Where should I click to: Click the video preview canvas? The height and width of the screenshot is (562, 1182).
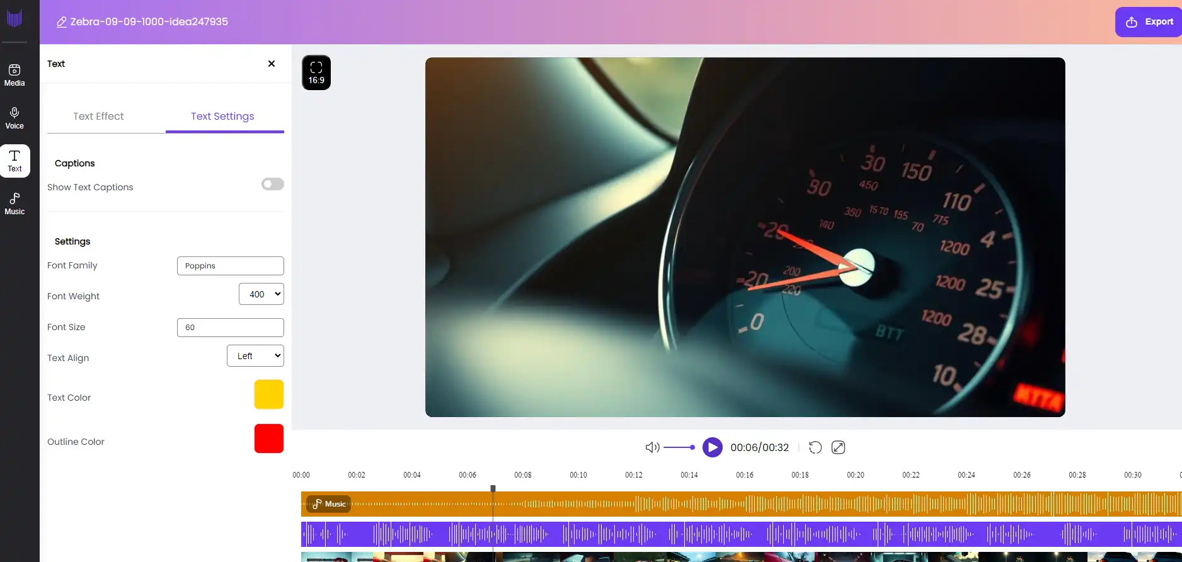click(745, 237)
